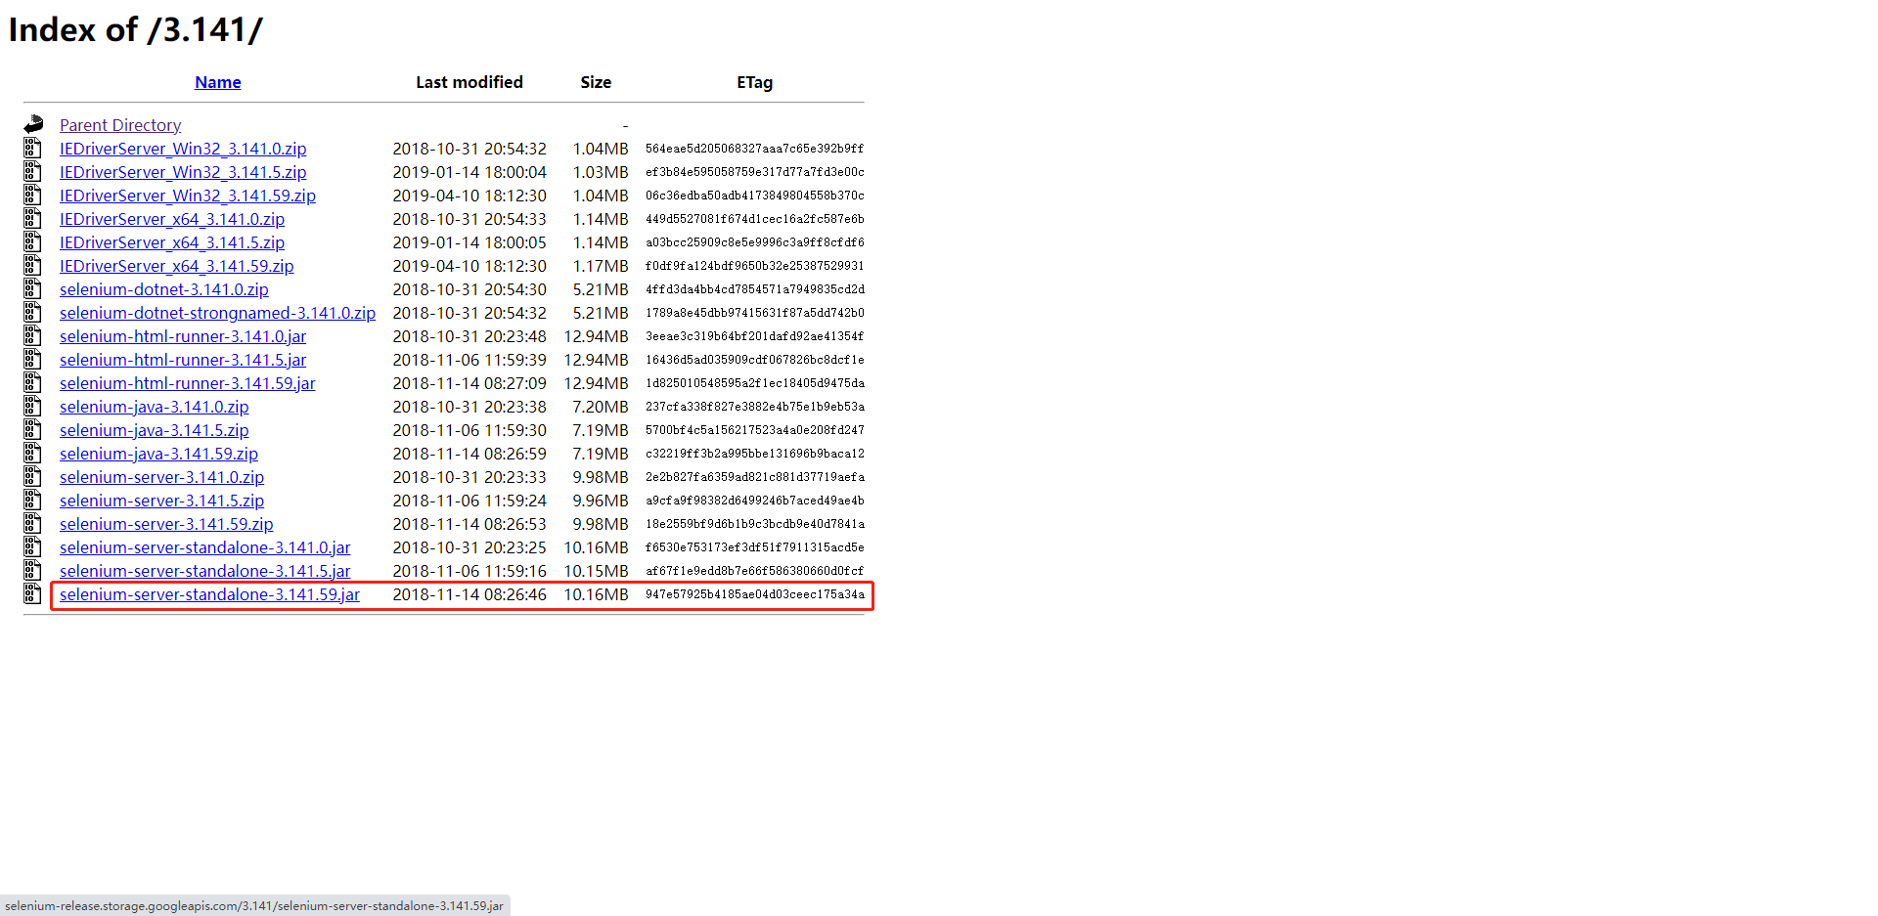Image resolution: width=1878 pixels, height=916 pixels.
Task: Open selenium-server-standalone-3.141.5.jar link
Action: pos(204,571)
